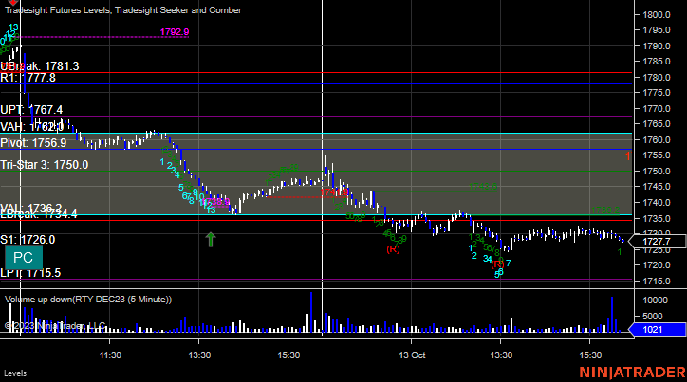This screenshot has width=687, height=382.
Task: Click the '13 Oct' date axis label
Action: pyautogui.click(x=412, y=355)
